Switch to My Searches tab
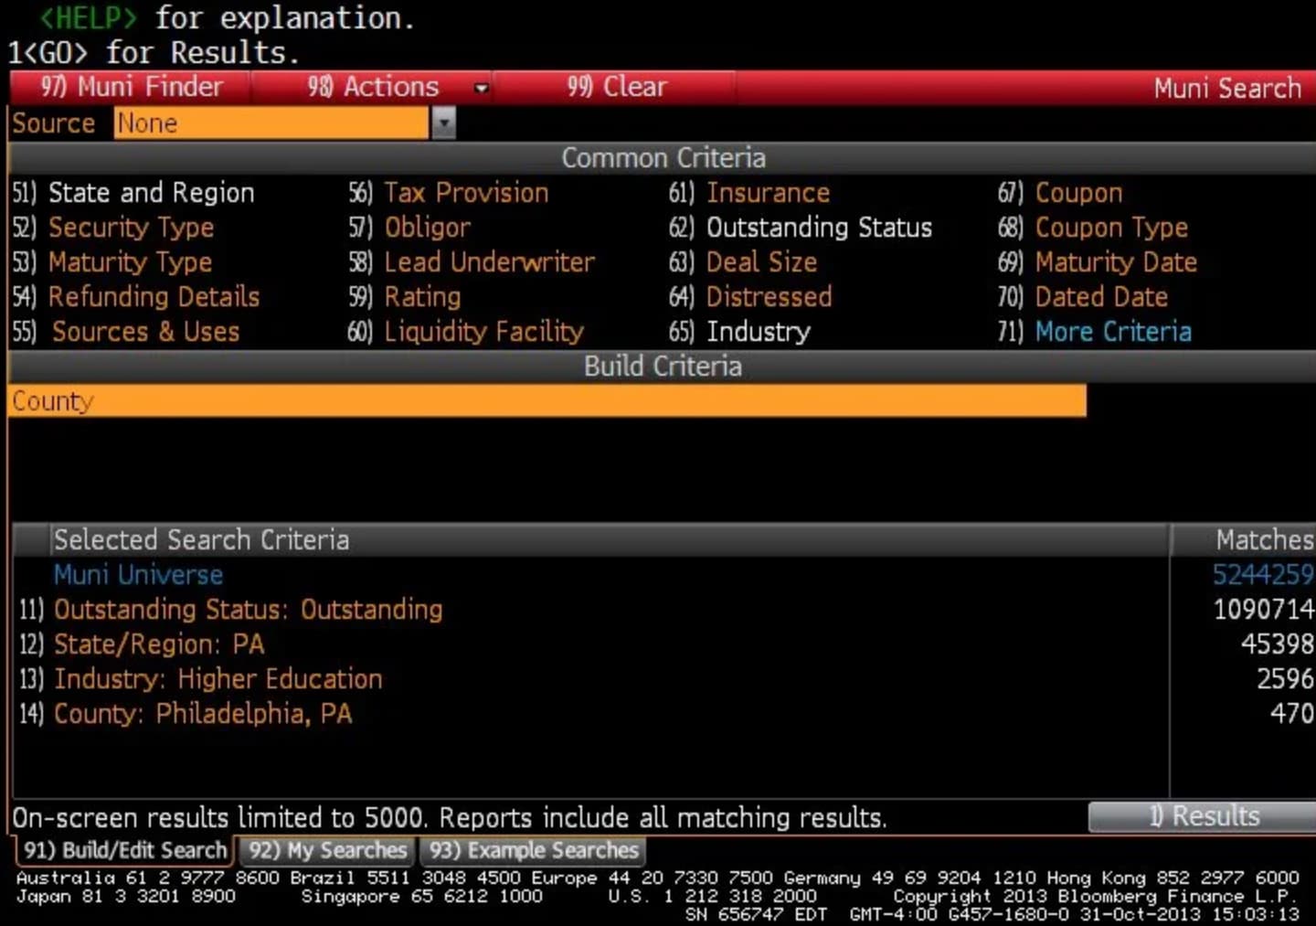This screenshot has height=926, width=1316. click(327, 851)
